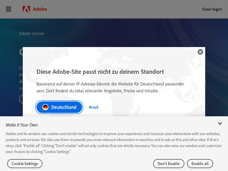Click the Adobe Sensei heading text
228x171 pixels.
(32, 34)
